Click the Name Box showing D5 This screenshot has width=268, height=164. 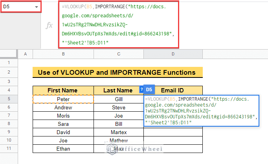coord(21,7)
